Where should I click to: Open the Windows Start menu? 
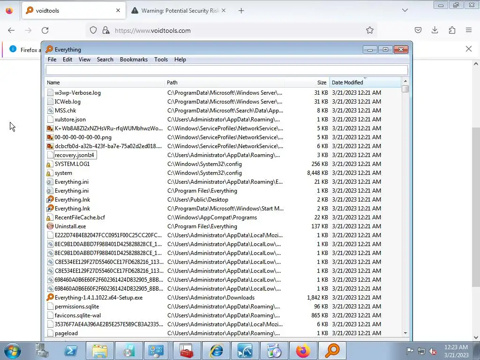click(x=13, y=351)
